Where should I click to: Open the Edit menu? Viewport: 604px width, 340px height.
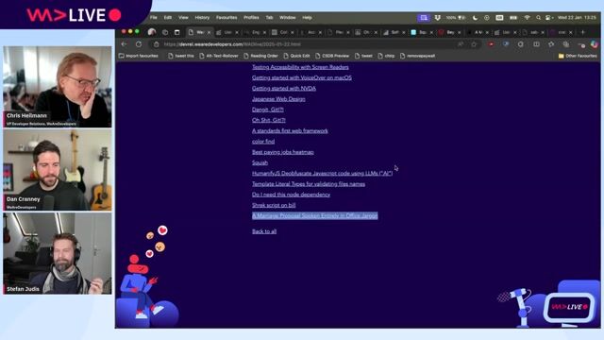coord(168,18)
